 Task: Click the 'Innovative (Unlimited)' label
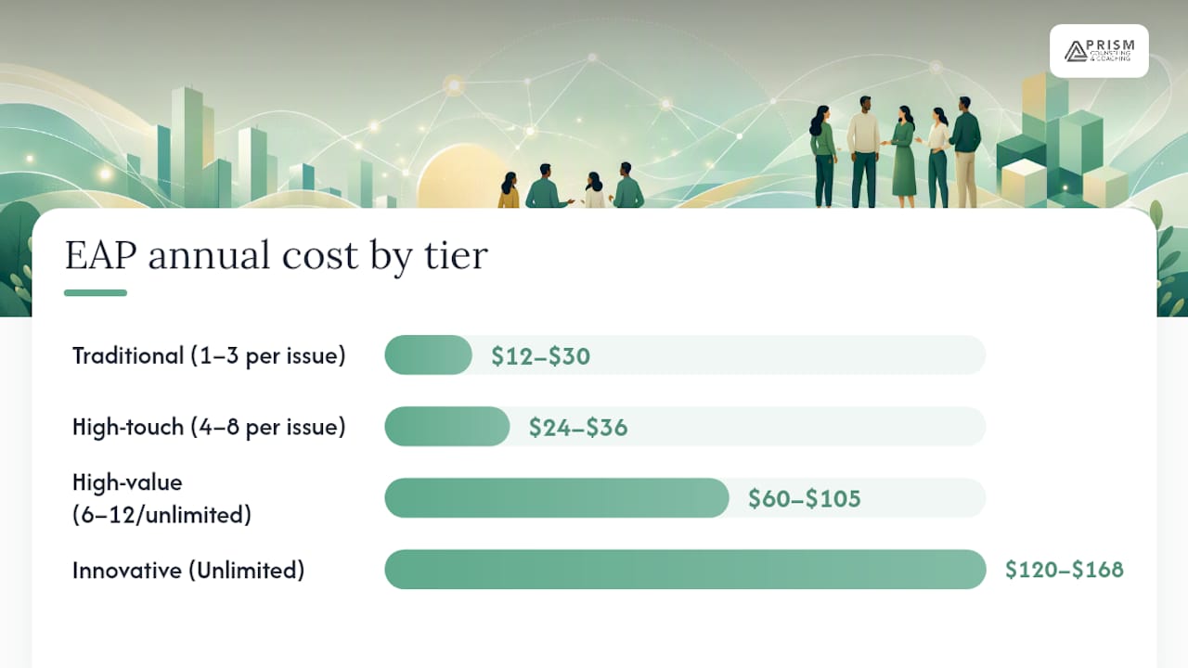[188, 570]
